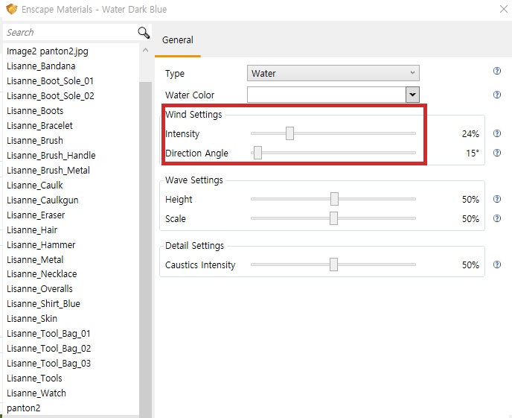This screenshot has height=418, width=512.
Task: Click the 50% wave Height value
Action: coord(470,200)
